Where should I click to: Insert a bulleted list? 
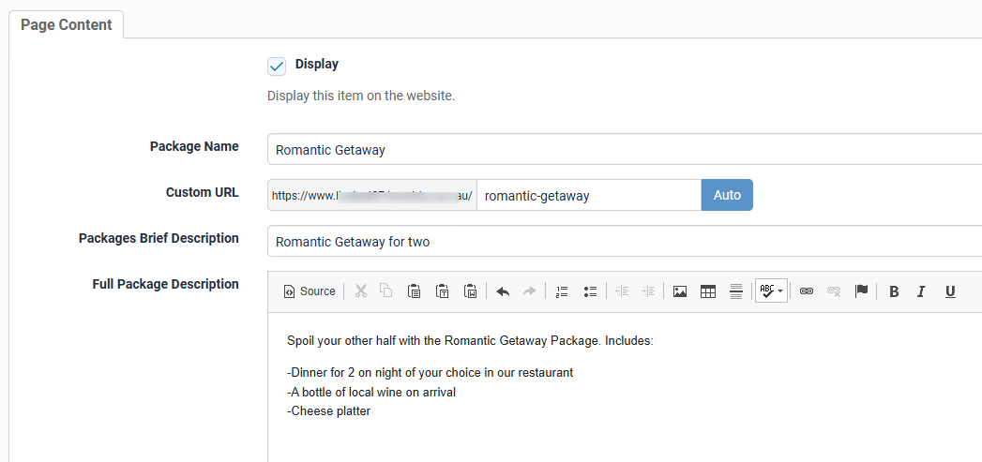pyautogui.click(x=590, y=291)
